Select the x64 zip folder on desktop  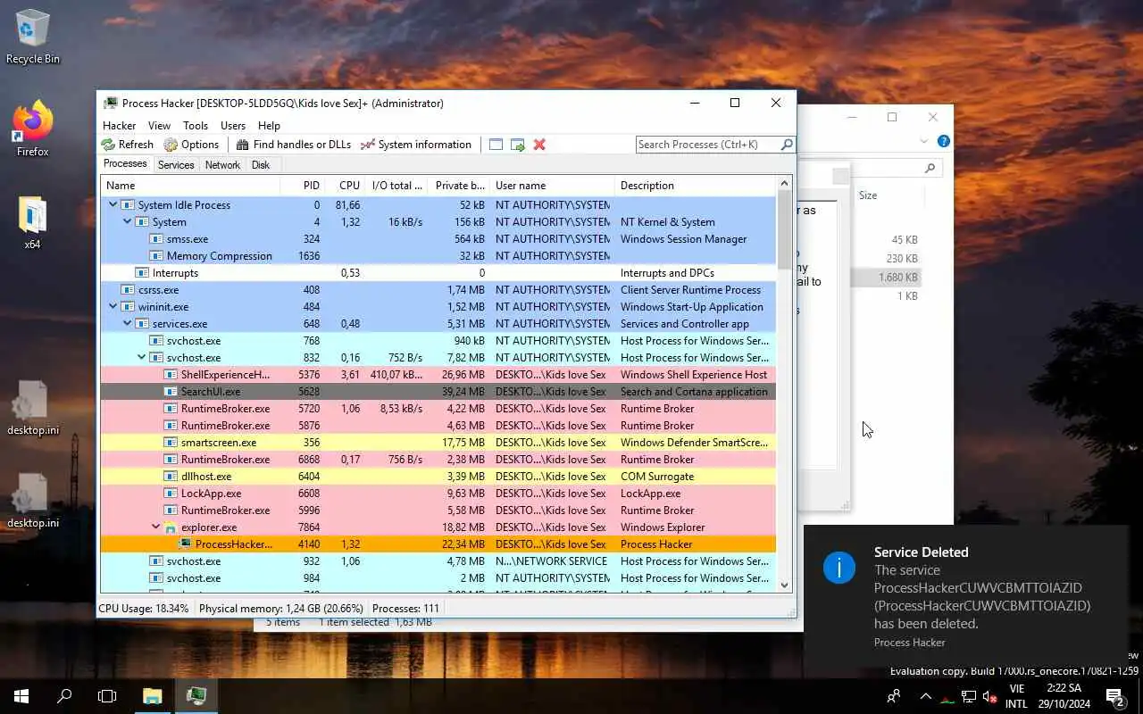click(32, 223)
